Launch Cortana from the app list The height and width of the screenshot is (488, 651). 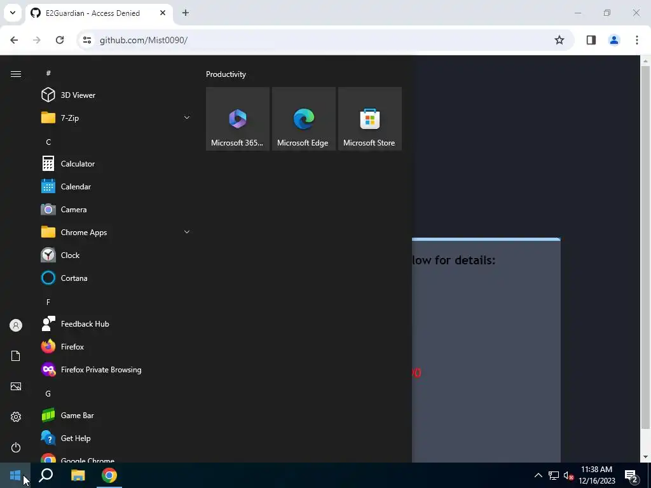[x=116, y=278]
